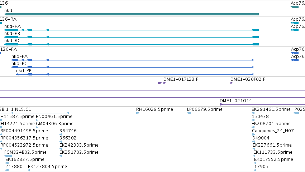Image resolution: width=305 pixels, height=172 pixels.
Task: Click the LP06679.5prime arrow glyph
Action: [x=189, y=113]
